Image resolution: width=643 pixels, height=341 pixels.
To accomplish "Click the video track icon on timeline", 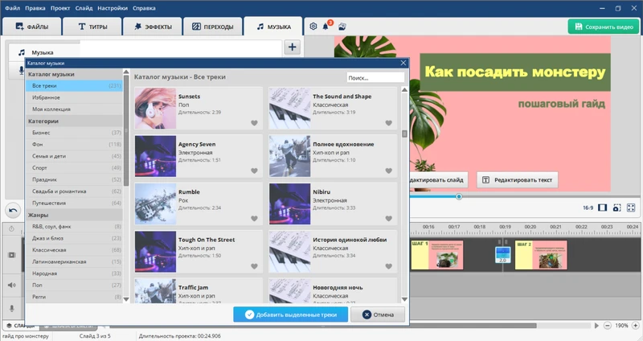I will (x=12, y=255).
